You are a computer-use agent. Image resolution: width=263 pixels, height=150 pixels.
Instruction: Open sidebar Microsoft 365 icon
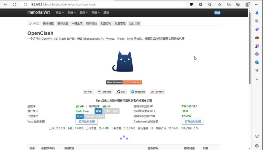click(257, 54)
